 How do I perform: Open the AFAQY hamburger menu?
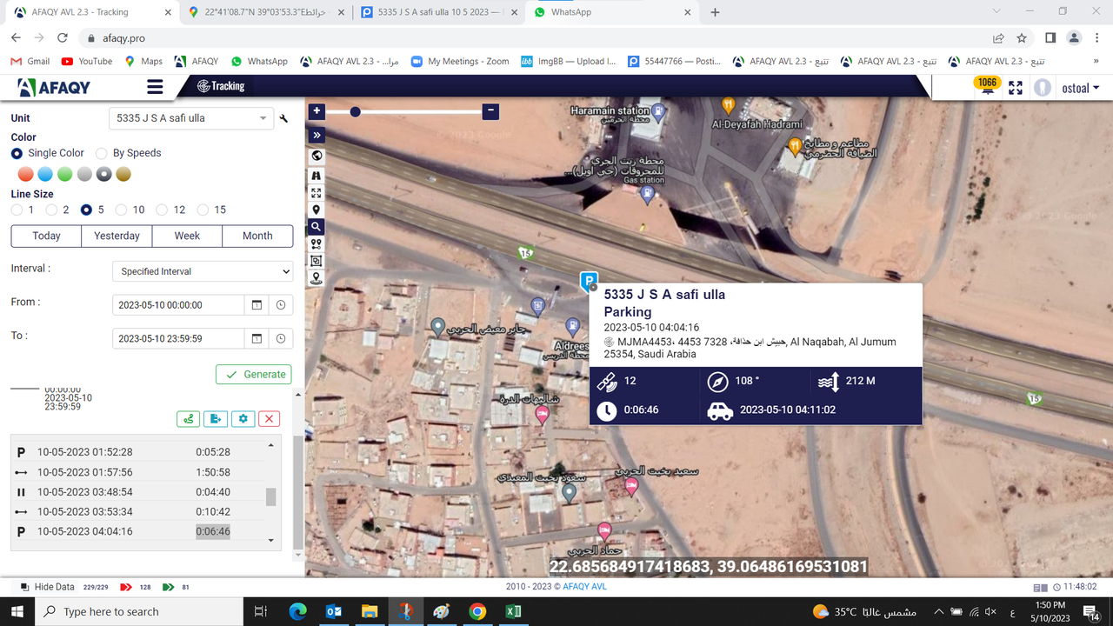(154, 86)
